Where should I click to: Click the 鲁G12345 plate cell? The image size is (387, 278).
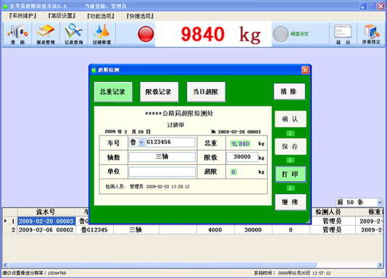coord(94,230)
